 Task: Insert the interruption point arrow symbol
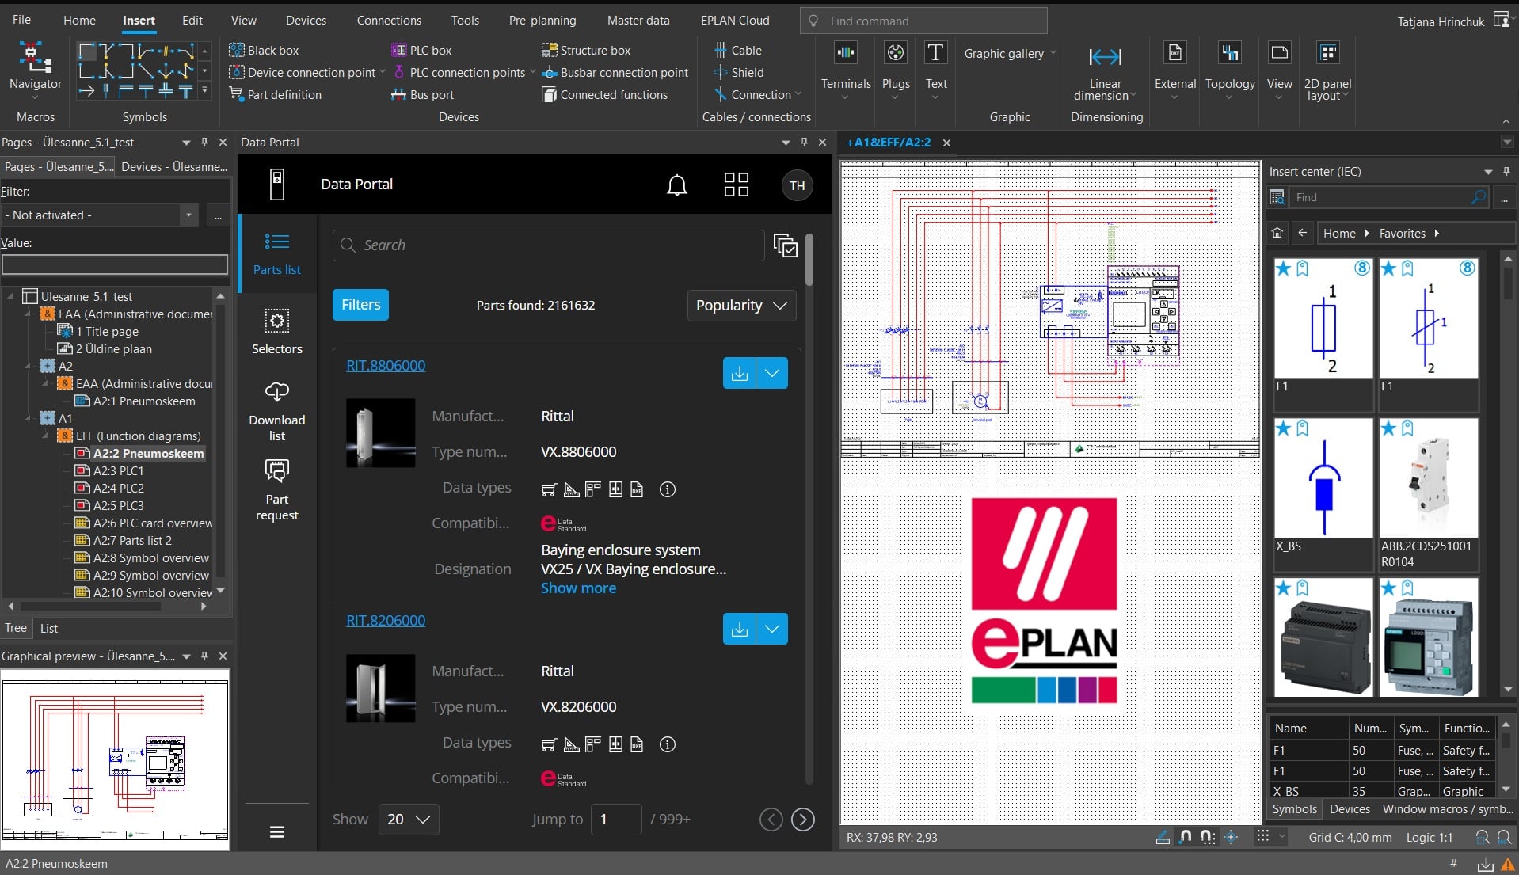pos(87,91)
